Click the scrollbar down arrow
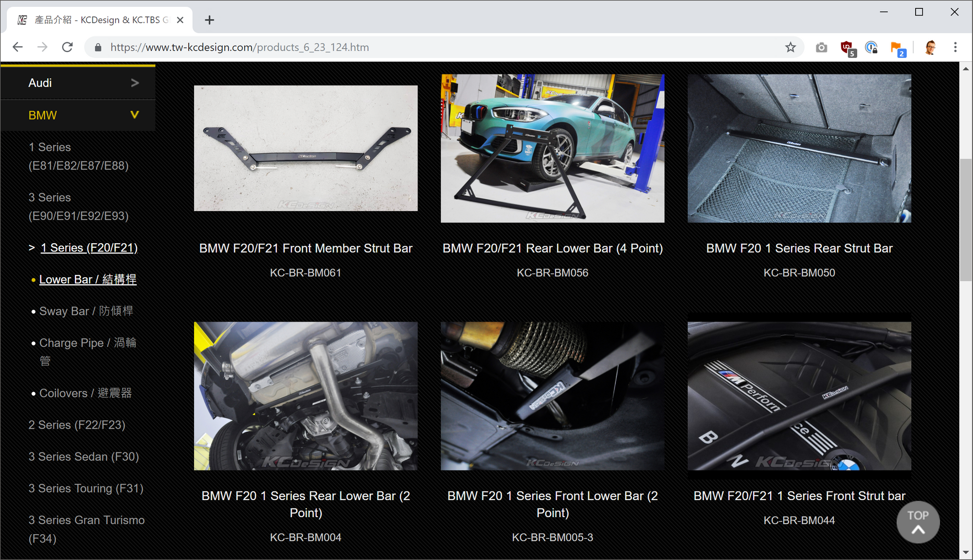 966,553
